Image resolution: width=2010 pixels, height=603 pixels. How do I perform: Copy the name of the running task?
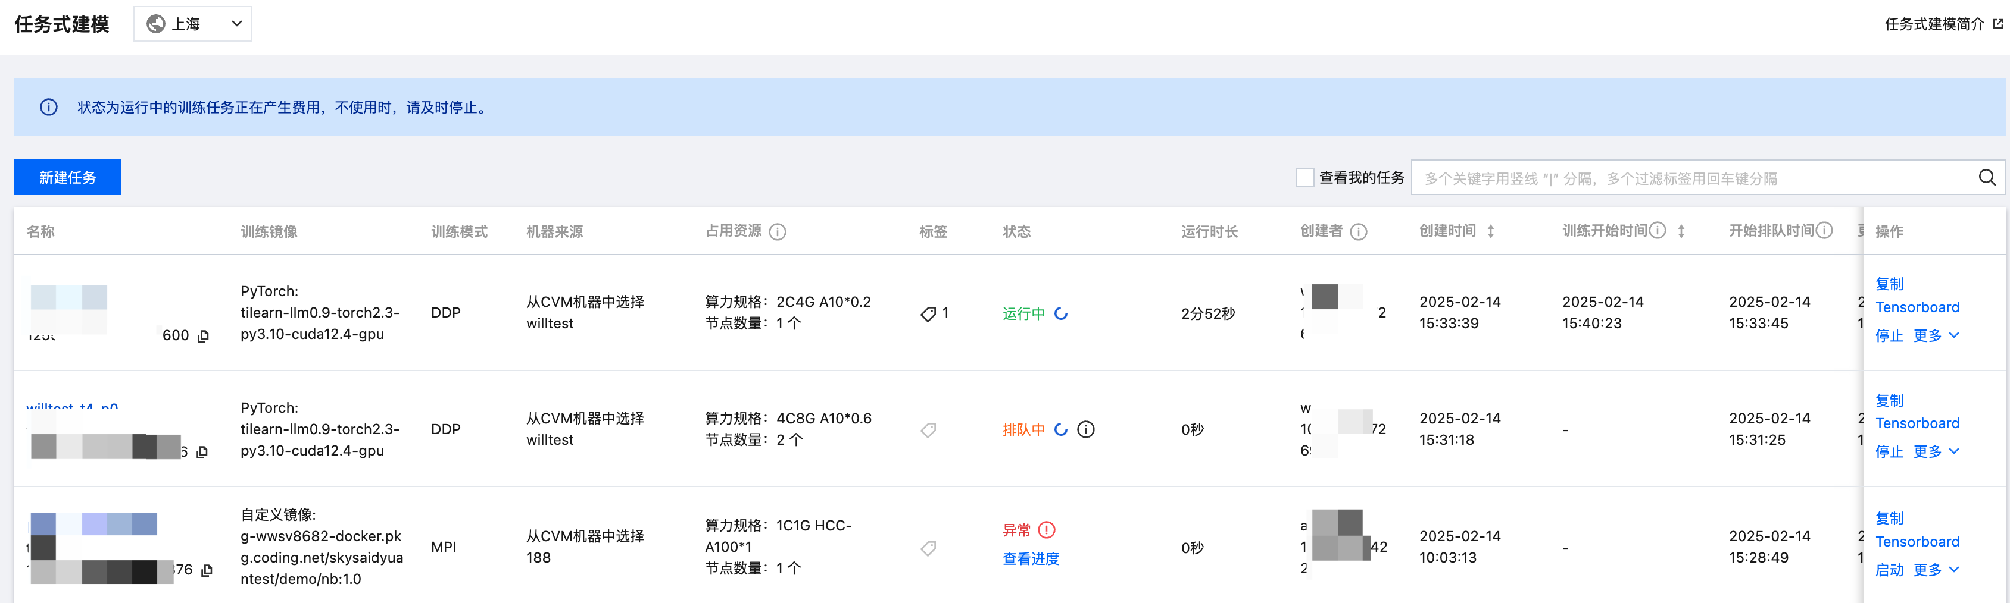click(204, 336)
